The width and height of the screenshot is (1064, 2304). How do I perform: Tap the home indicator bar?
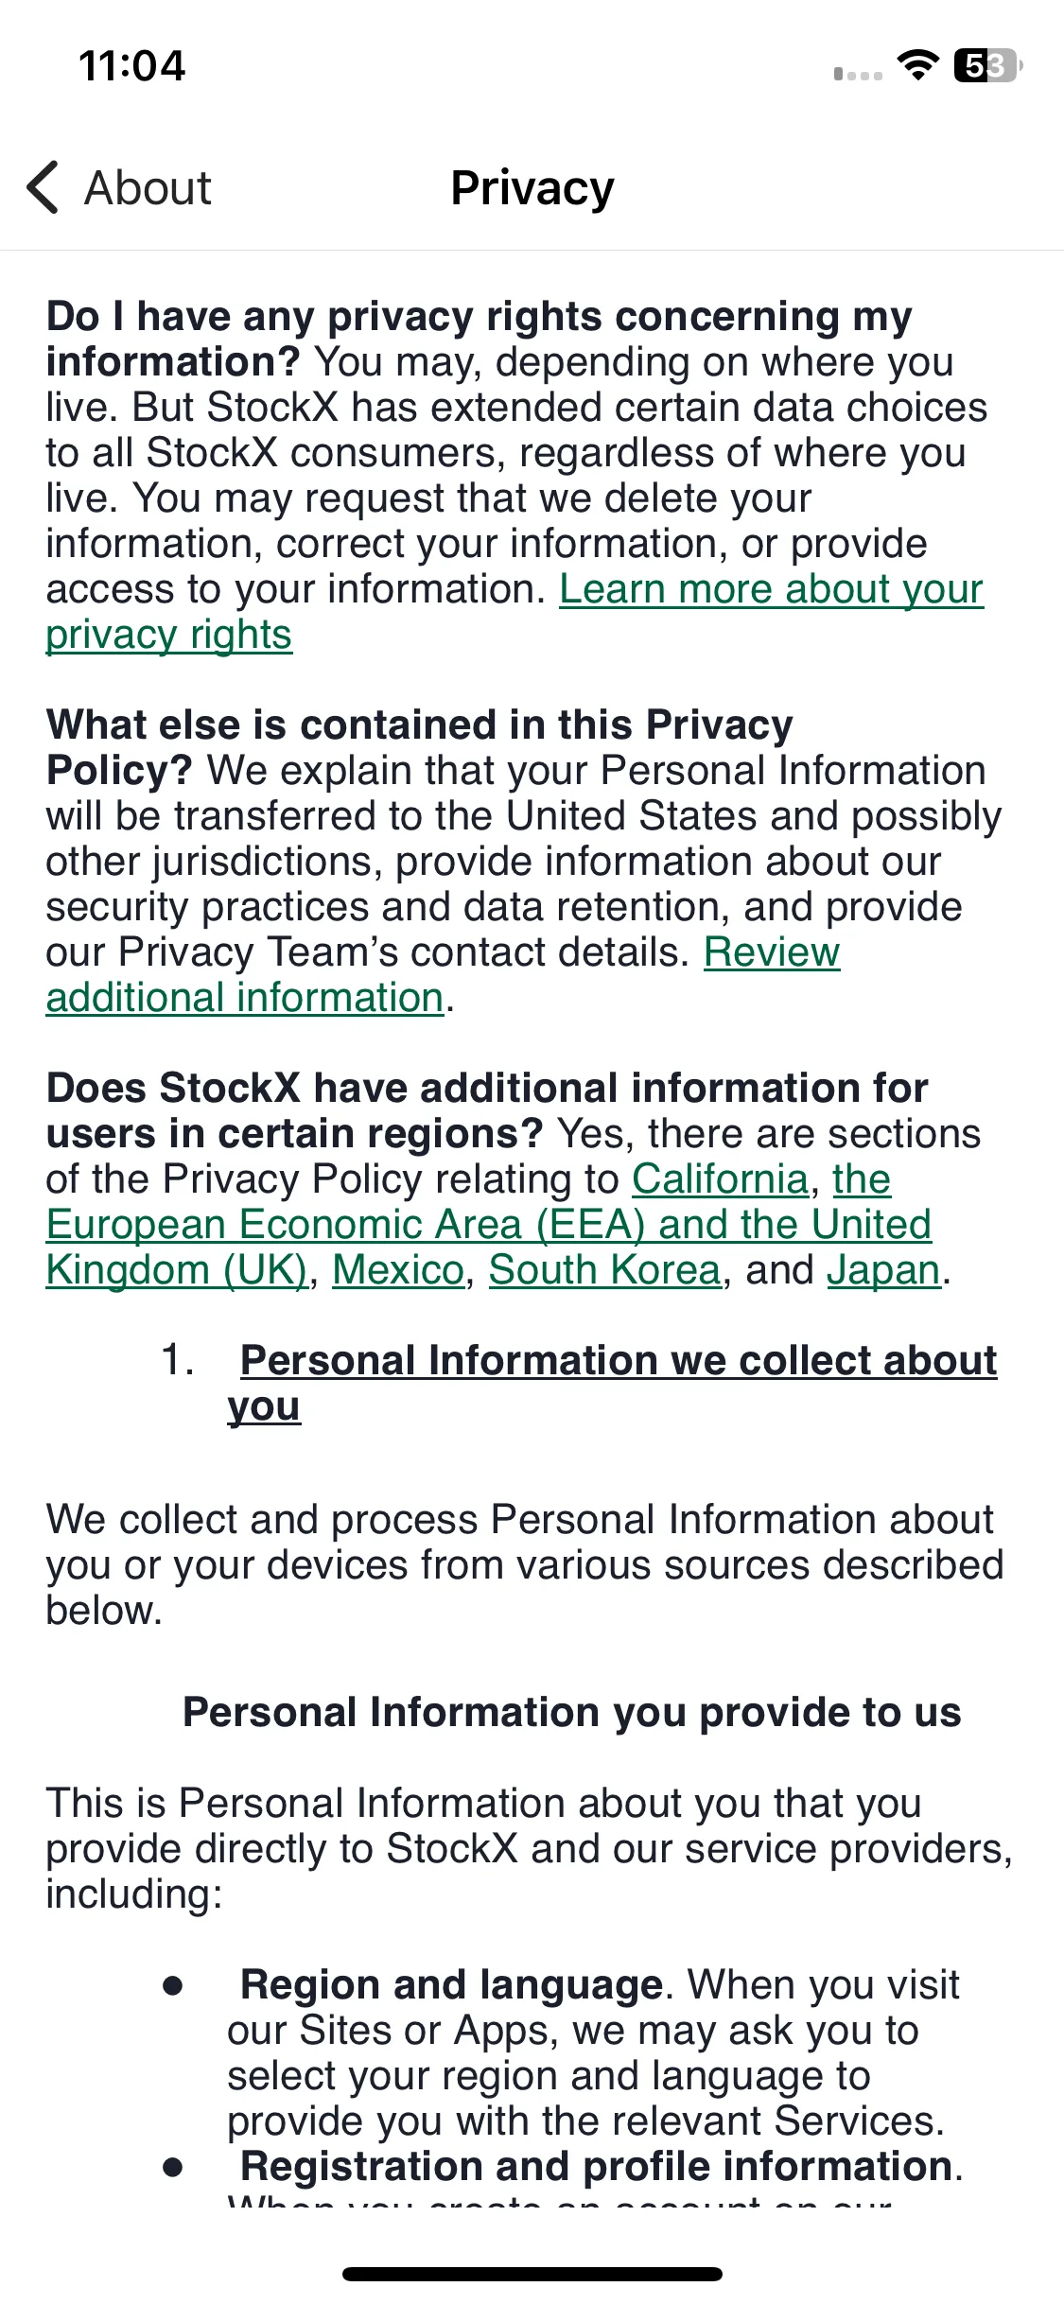532,2274
